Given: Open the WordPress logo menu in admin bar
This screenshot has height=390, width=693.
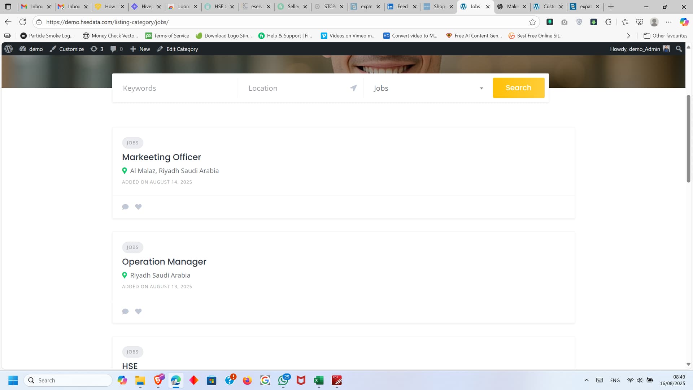Looking at the screenshot, I should click(x=9, y=49).
